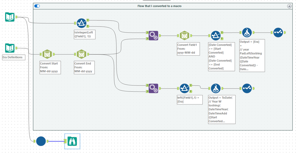Screen dimensions: 296x153
Task: Select the left([Field1],1) = [Era] Filter tool
Action: point(184,88)
